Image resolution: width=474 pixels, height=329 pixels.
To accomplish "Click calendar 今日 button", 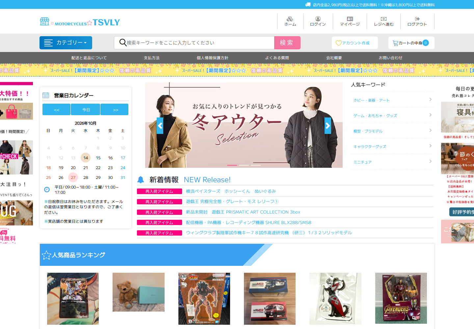I will 86,110.
